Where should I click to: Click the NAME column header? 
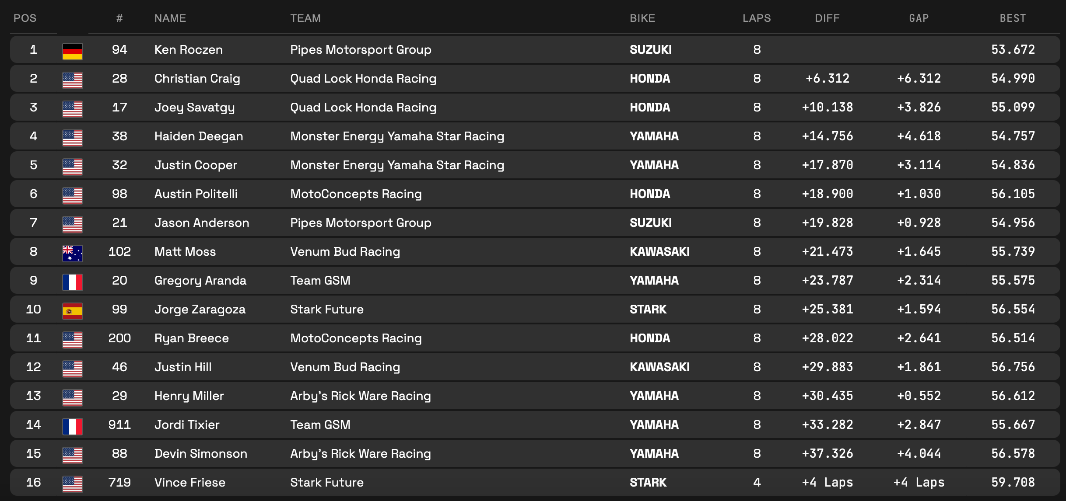pyautogui.click(x=170, y=18)
